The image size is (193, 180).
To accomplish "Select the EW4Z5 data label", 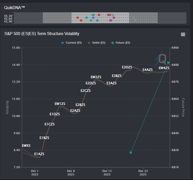I will (164, 68).
